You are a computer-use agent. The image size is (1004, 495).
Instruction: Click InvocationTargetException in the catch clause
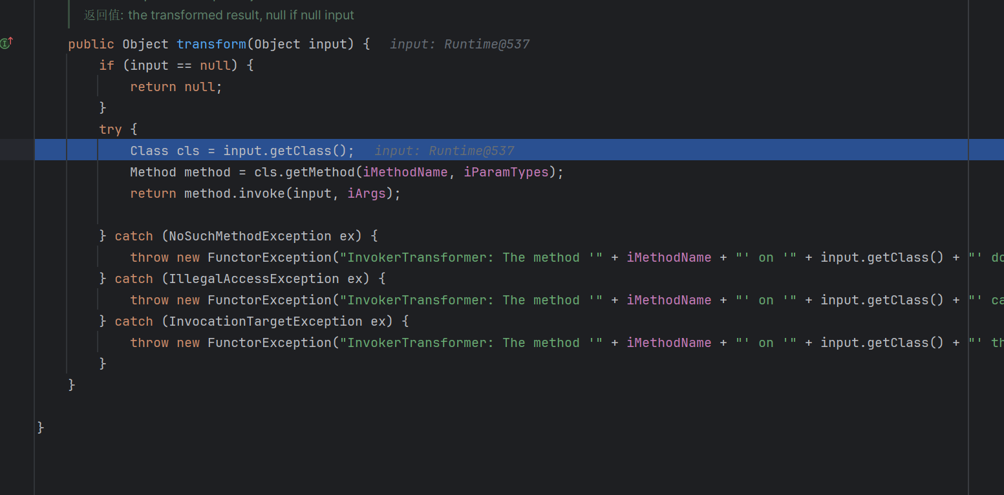(266, 321)
